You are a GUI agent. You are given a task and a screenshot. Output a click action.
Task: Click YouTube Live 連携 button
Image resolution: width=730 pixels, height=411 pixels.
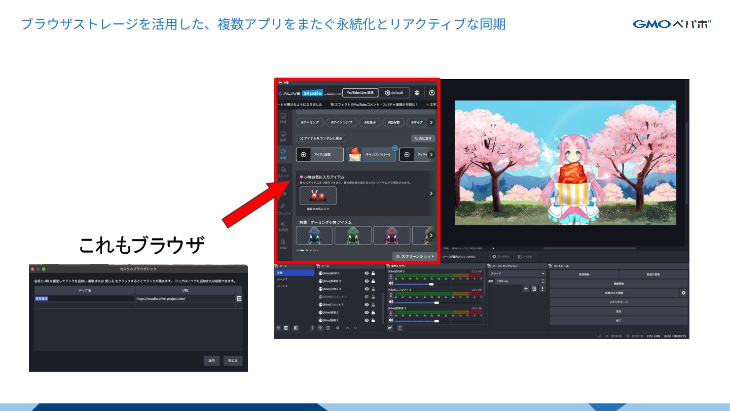click(x=360, y=93)
